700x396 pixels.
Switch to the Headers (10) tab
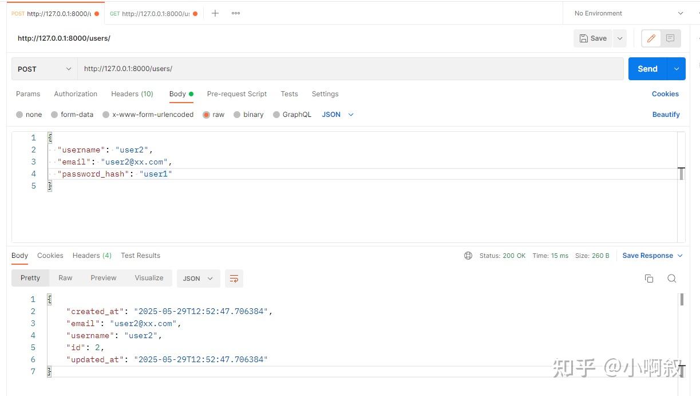click(x=132, y=93)
